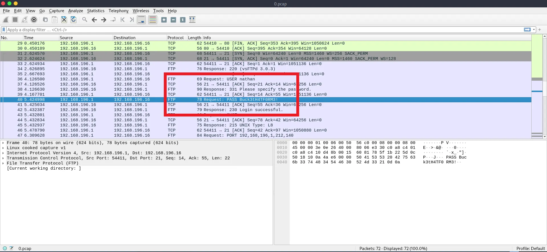Open the Help menu
The image size is (547, 252).
(172, 11)
